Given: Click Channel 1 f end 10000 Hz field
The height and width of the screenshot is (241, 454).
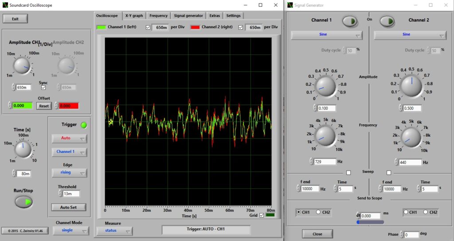Looking at the screenshot, I should coord(310,189).
